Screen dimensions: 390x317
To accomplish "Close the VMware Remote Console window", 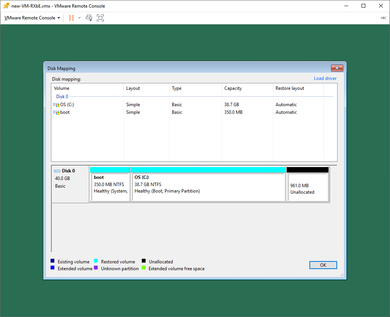I will coord(381,6).
